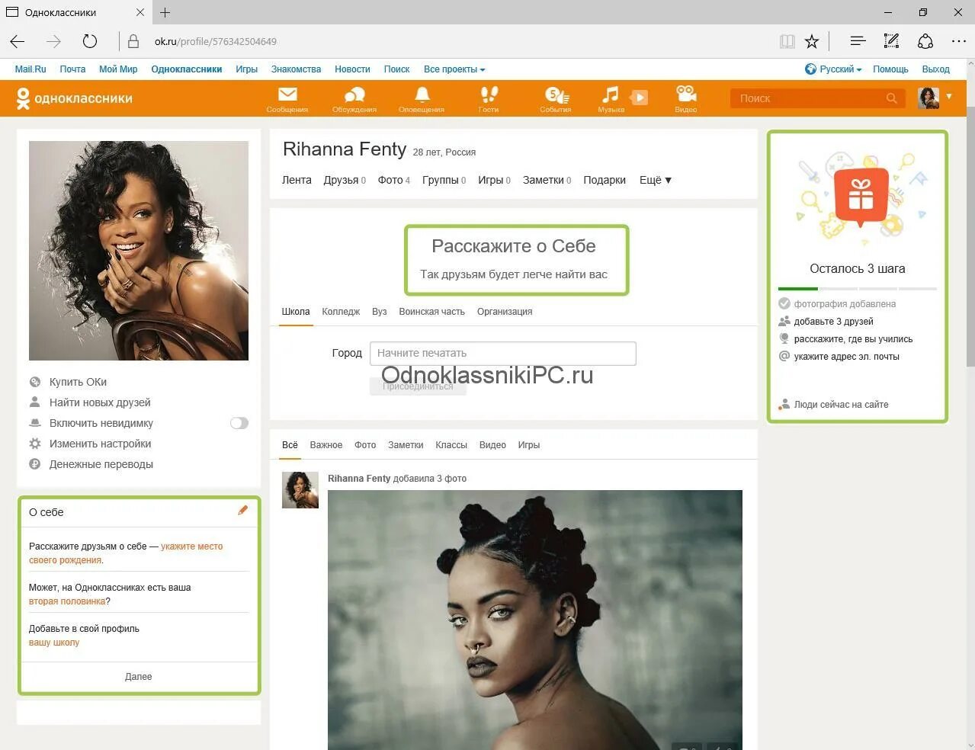The height and width of the screenshot is (750, 975).
Task: Select the Колледж tab
Action: pos(341,312)
